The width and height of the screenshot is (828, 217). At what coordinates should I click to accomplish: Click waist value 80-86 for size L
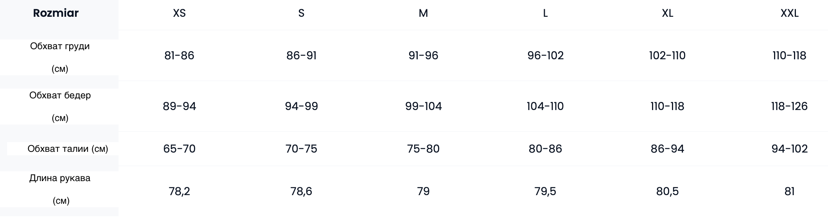tap(545, 149)
